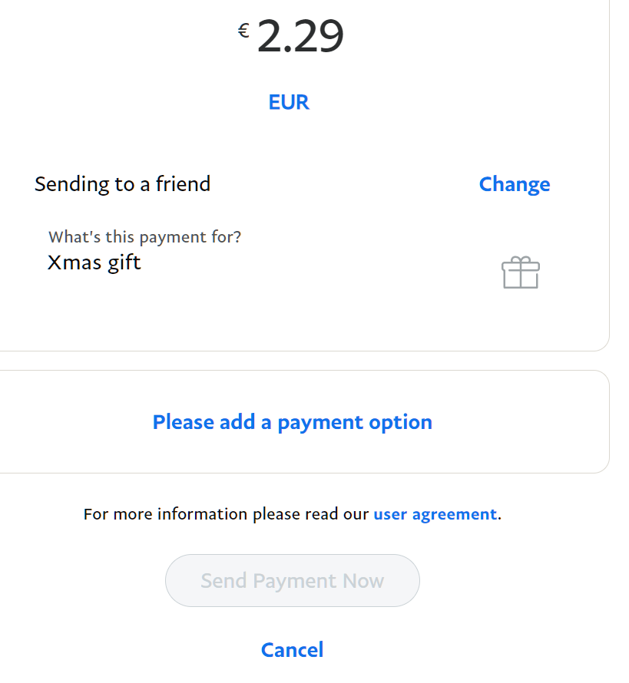Image resolution: width=629 pixels, height=683 pixels.
Task: Open the gift box theme icon
Action: [x=521, y=272]
